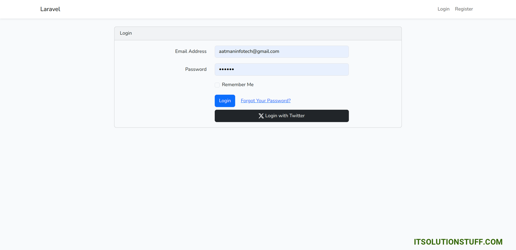Open Login in the top navigation bar

[443, 9]
